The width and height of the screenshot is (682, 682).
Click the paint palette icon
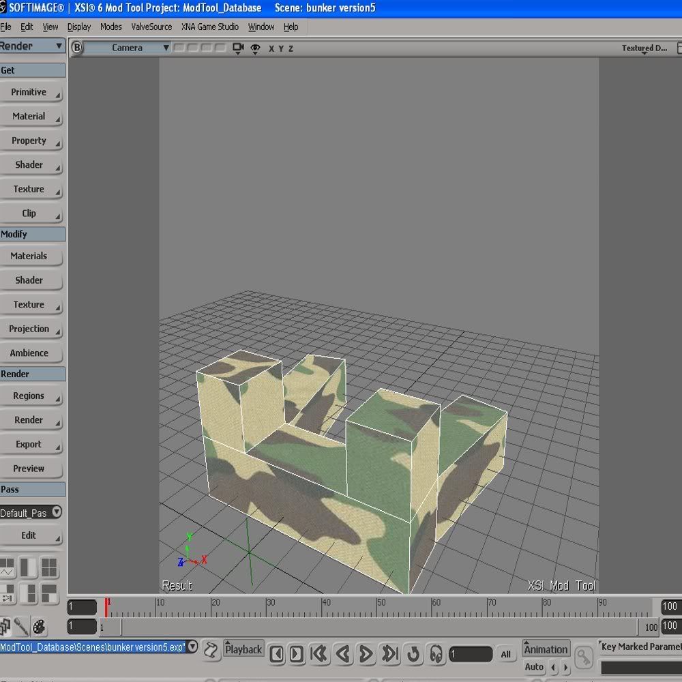(x=39, y=627)
